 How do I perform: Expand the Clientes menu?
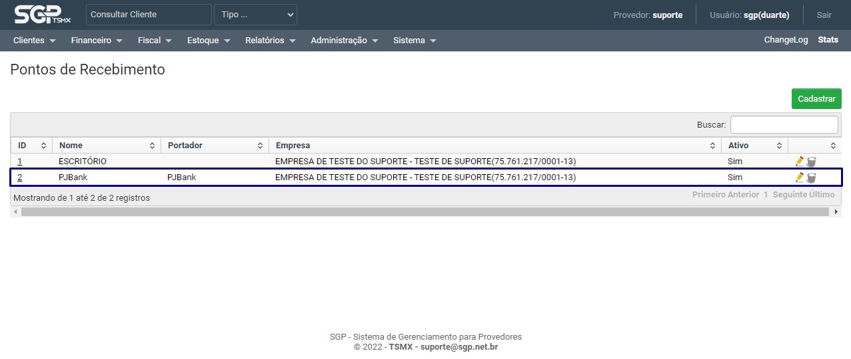pos(34,41)
